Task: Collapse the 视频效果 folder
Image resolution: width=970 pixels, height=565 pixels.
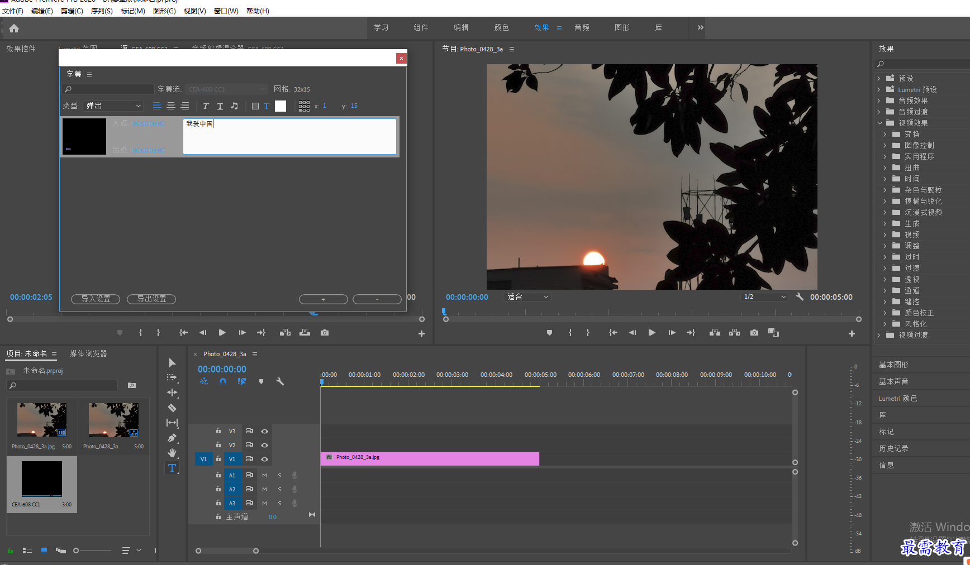Action: [x=879, y=123]
